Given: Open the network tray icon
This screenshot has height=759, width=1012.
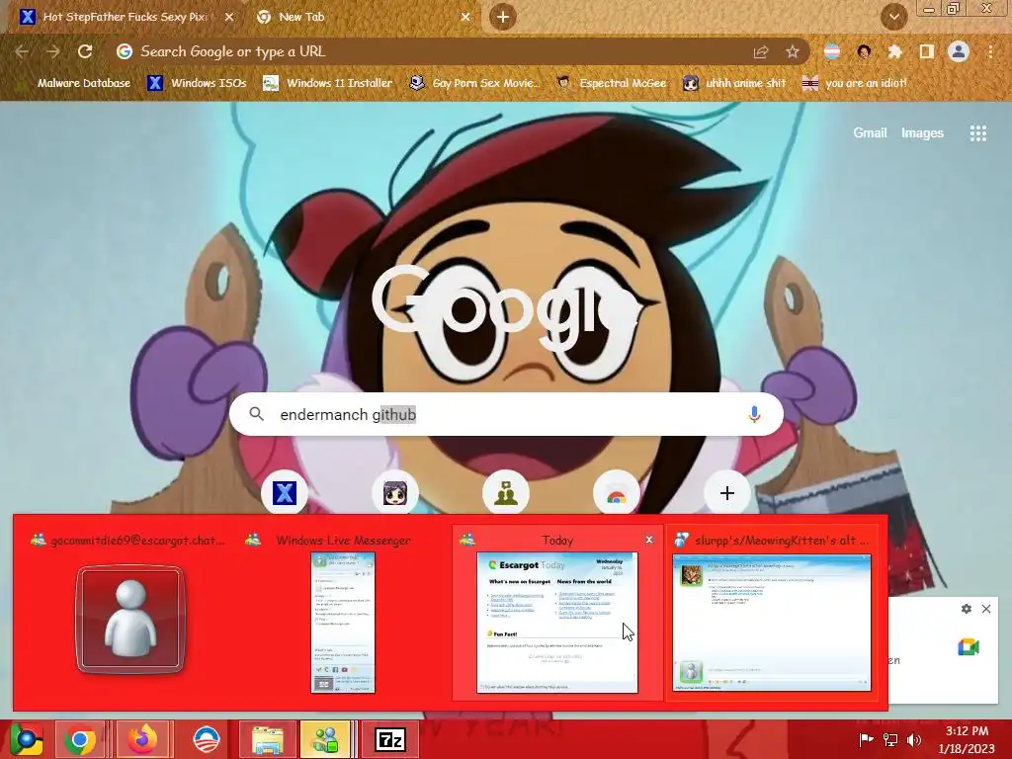Looking at the screenshot, I should (x=890, y=739).
